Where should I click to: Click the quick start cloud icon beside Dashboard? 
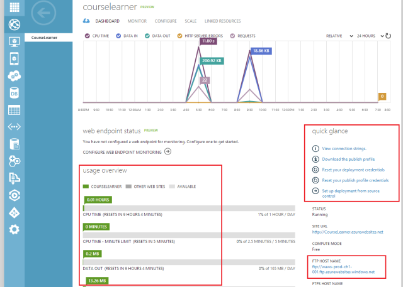[x=86, y=21]
